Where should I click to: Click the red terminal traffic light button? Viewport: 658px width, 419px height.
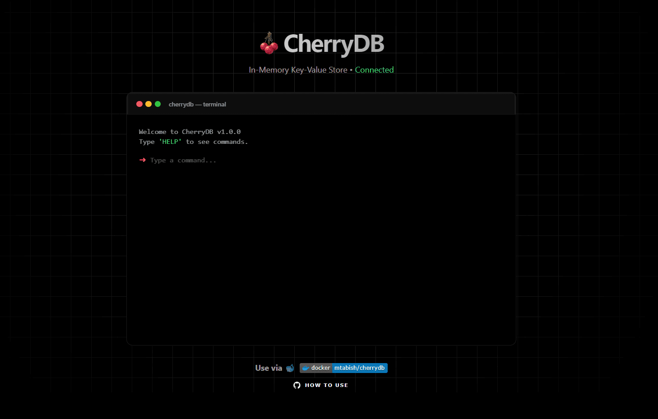[139, 104]
